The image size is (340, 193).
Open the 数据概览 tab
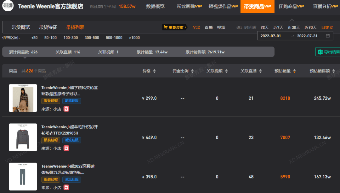[x=155, y=7]
